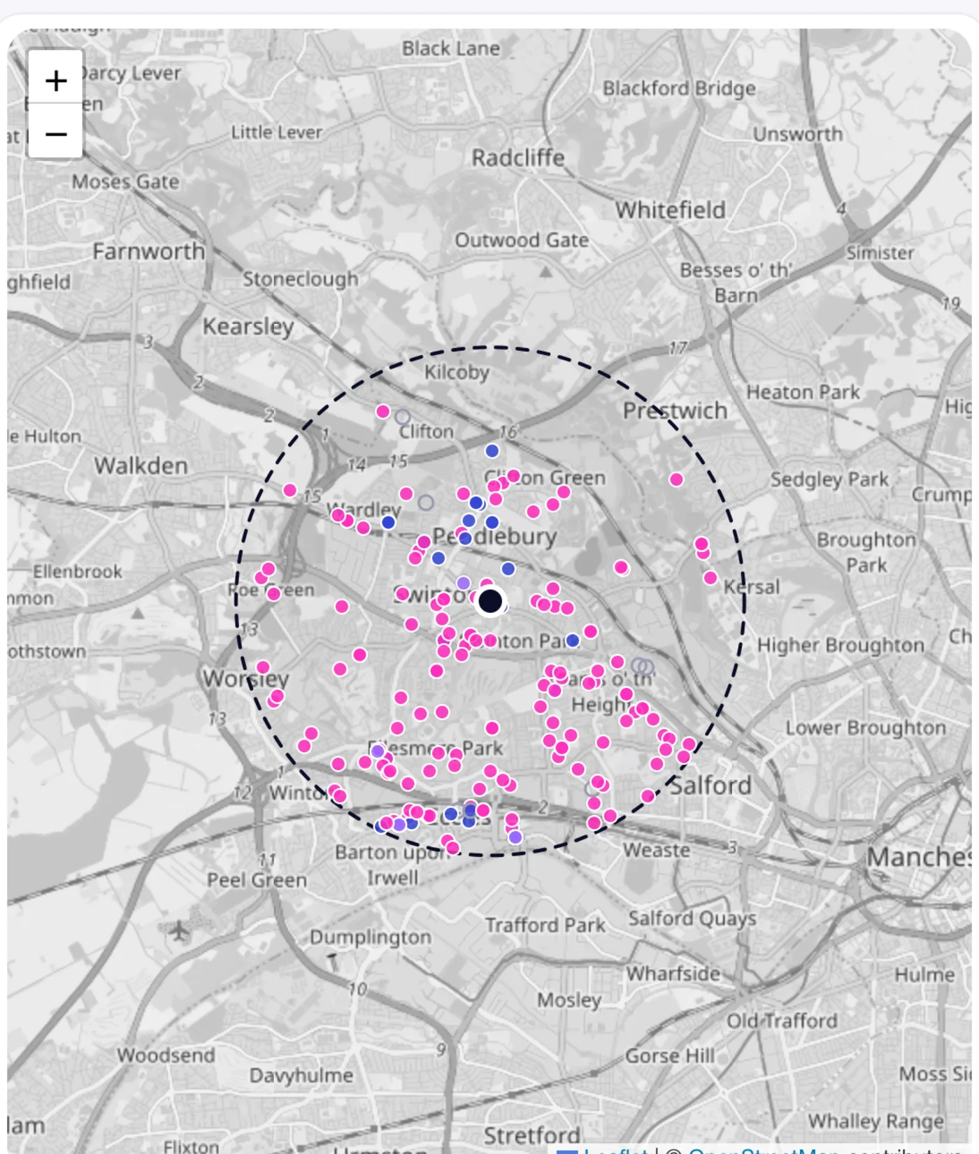The width and height of the screenshot is (979, 1154).
Task: Select the blue marker ending the Swinton Park label
Action: pyautogui.click(x=573, y=640)
